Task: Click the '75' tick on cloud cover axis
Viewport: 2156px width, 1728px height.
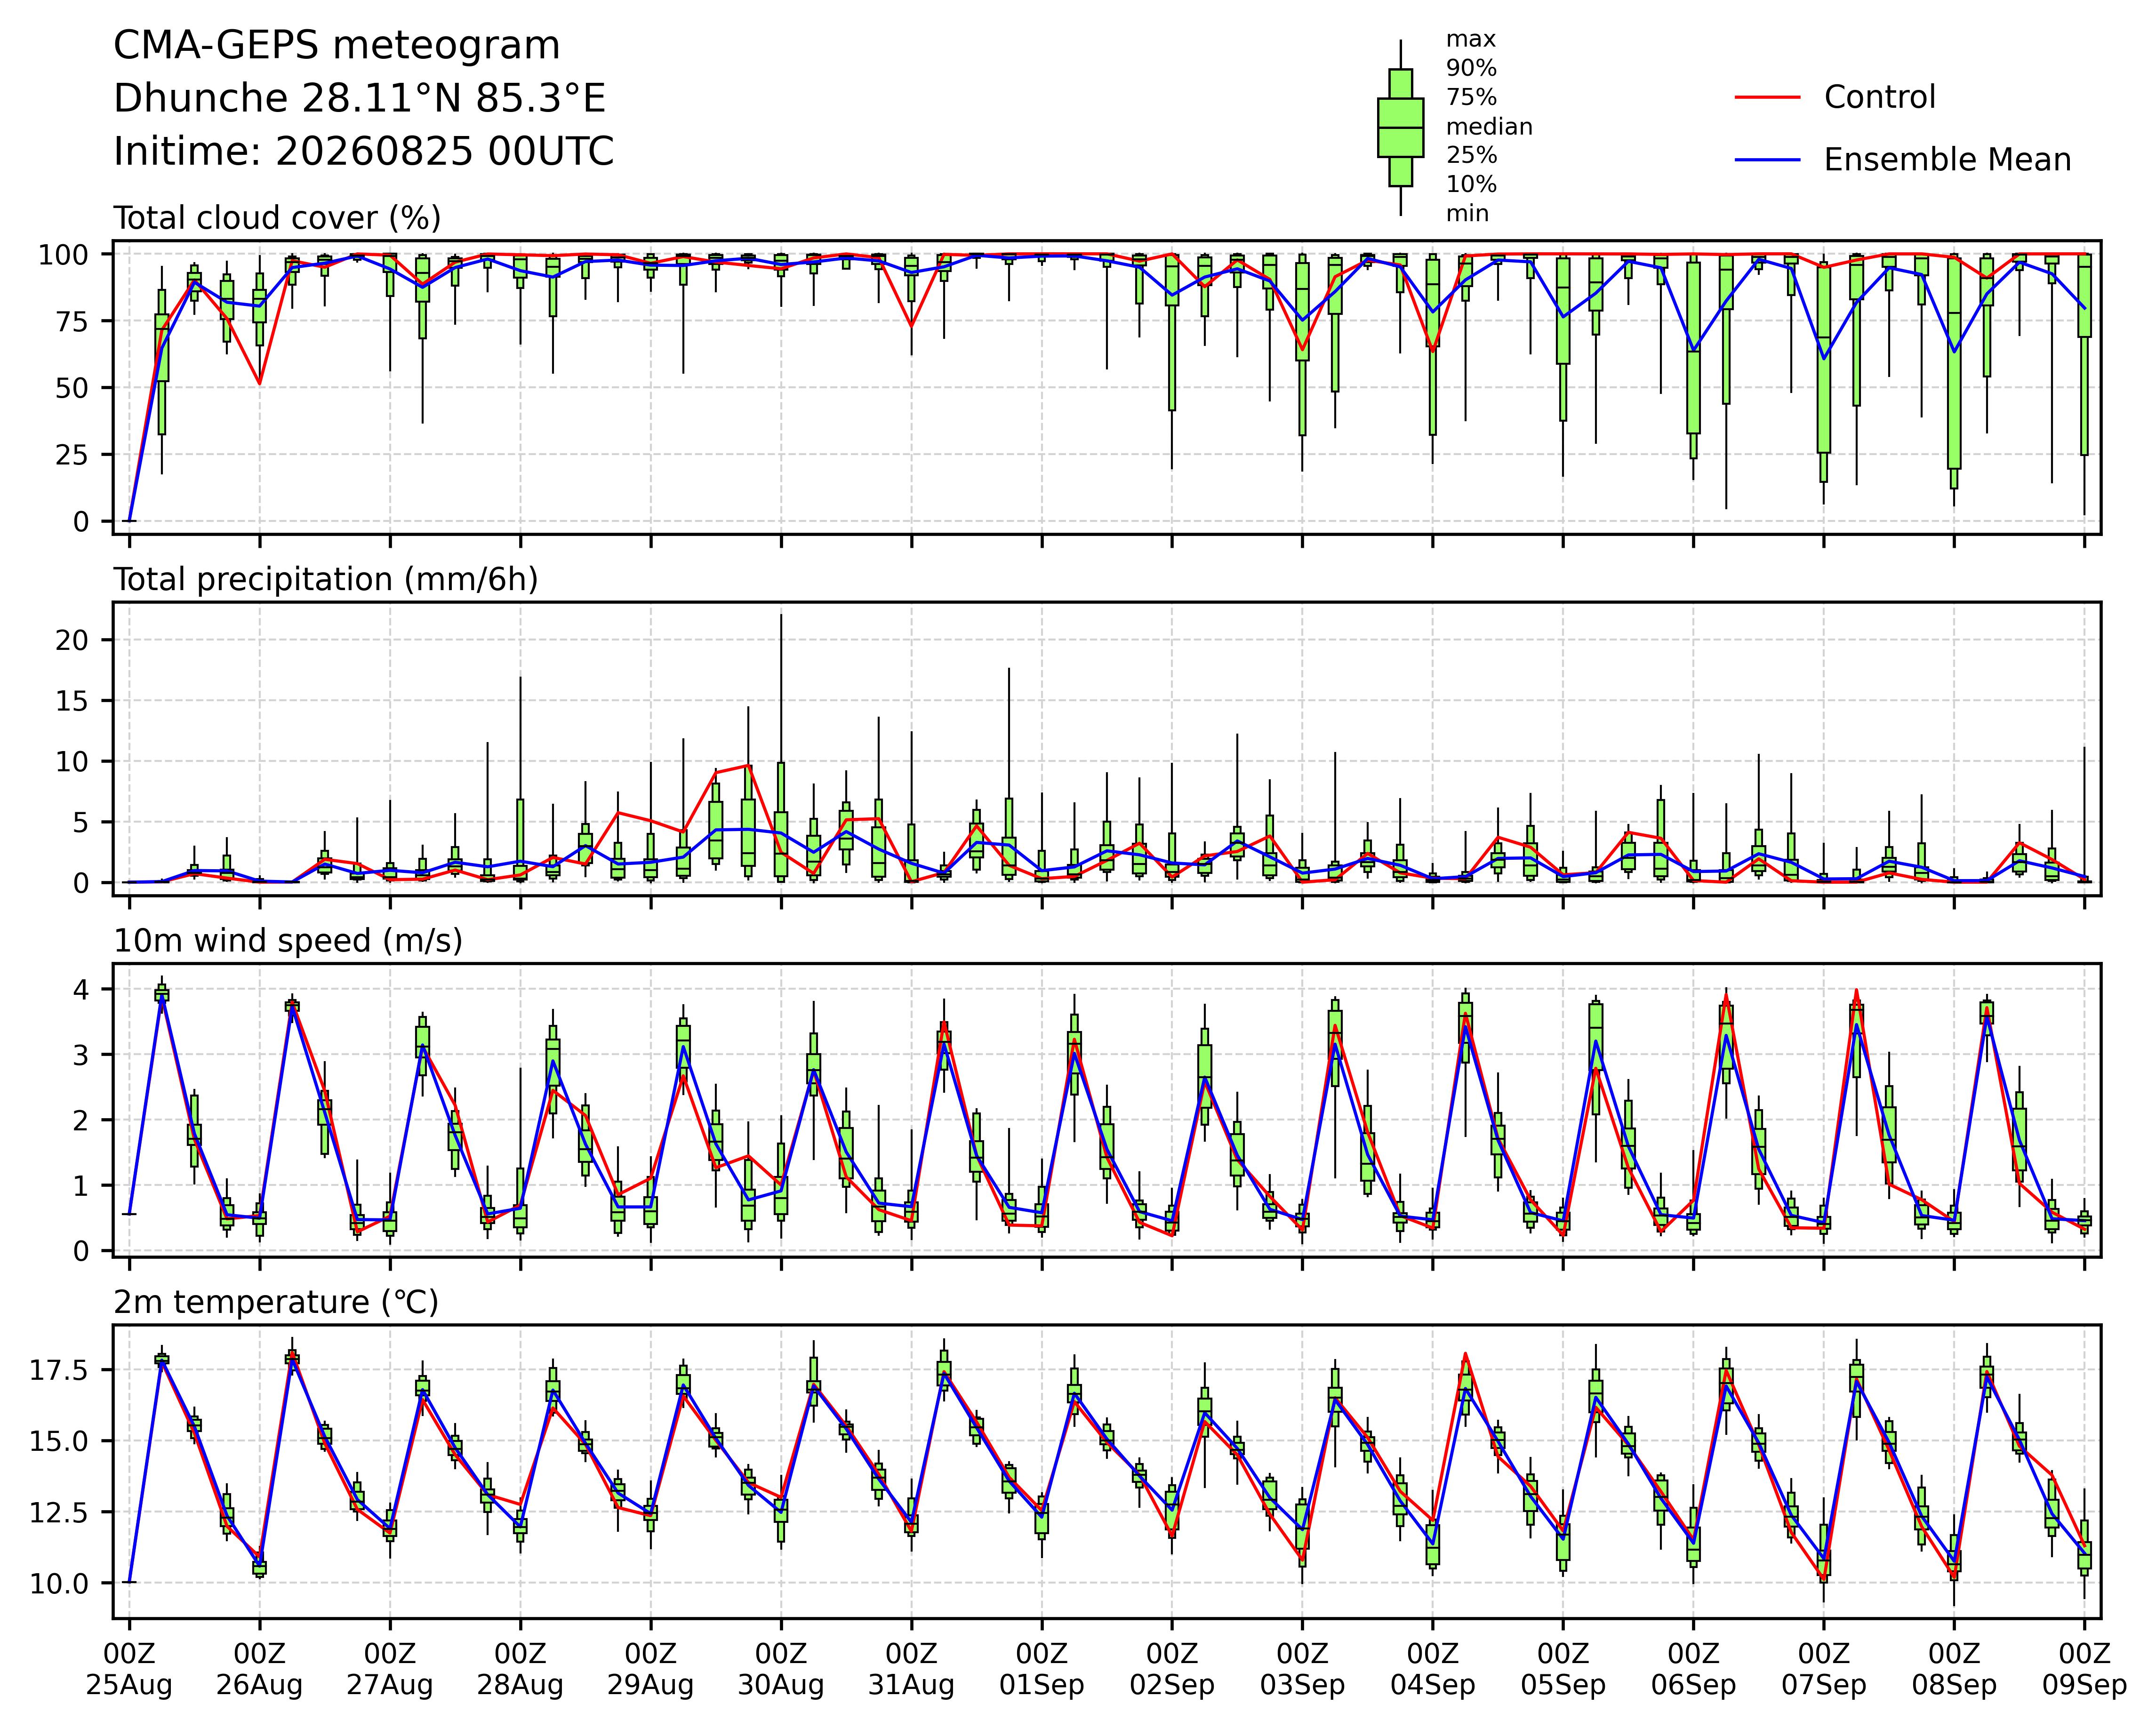Action: tap(72, 321)
